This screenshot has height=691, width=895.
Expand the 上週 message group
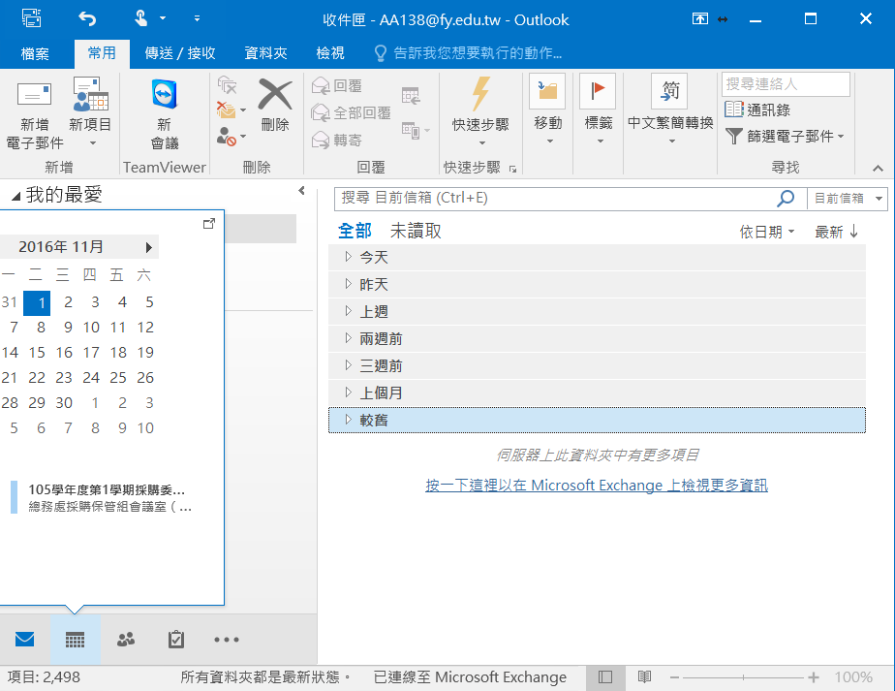click(597, 312)
